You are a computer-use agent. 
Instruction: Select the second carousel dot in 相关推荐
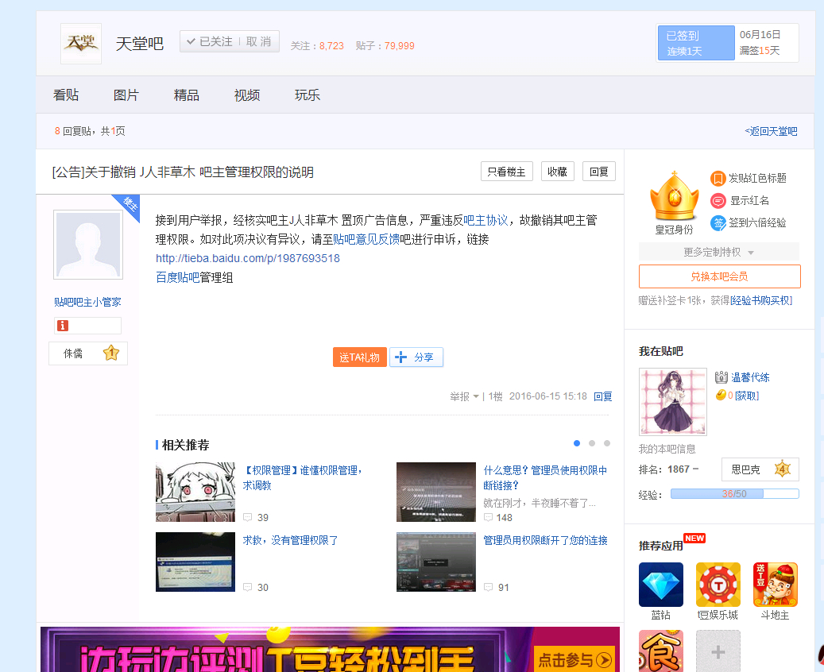tap(592, 443)
